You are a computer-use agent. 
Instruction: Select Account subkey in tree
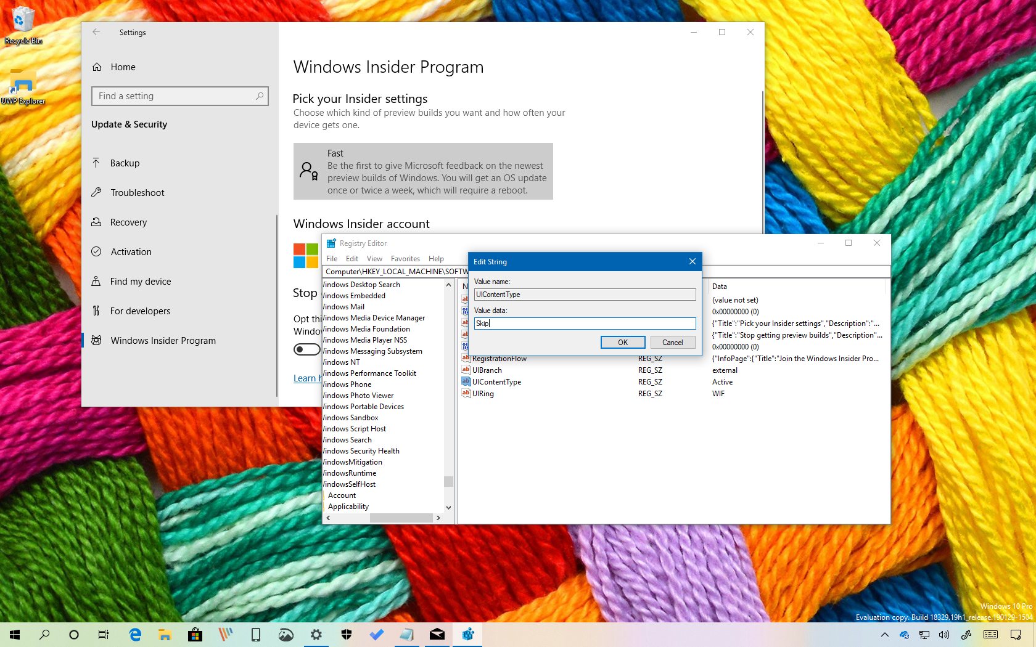(x=342, y=495)
